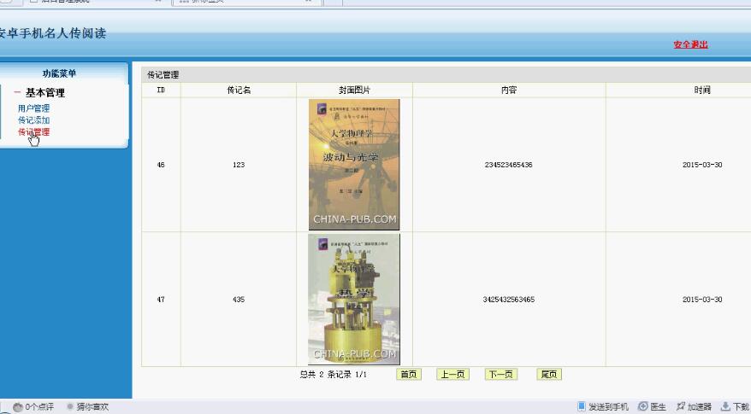The width and height of the screenshot is (751, 414).
Task: Click the 传记名 column header
Action: coord(239,90)
